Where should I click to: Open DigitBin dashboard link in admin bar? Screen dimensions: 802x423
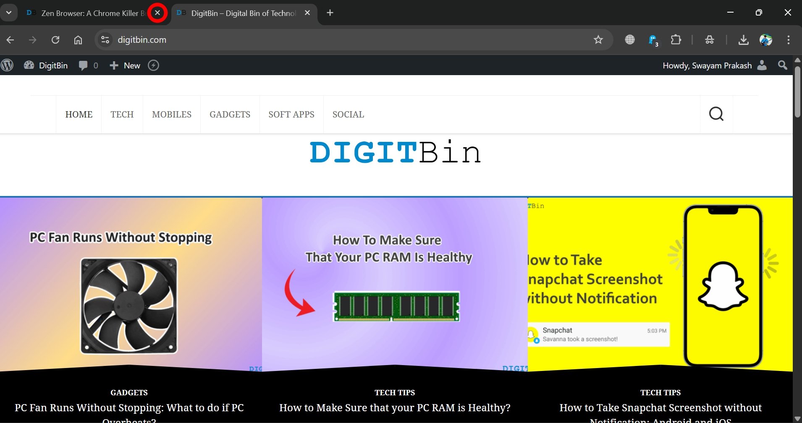[46, 65]
